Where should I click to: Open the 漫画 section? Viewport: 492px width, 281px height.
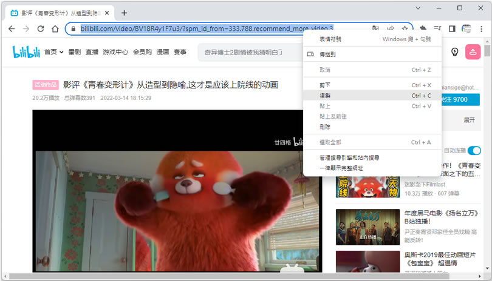pos(163,52)
